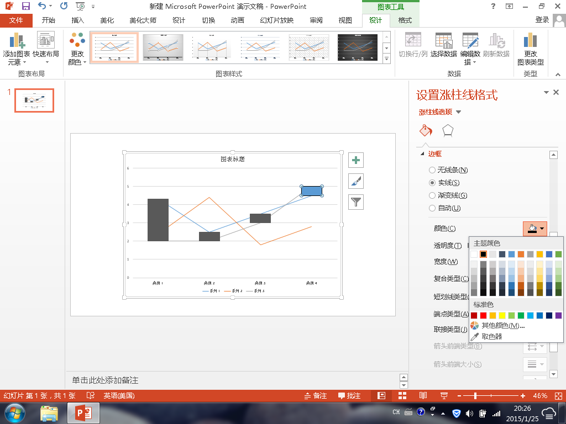The image size is (566, 424).
Task: Open customize quick access toolbar dropdown
Action: click(x=93, y=7)
